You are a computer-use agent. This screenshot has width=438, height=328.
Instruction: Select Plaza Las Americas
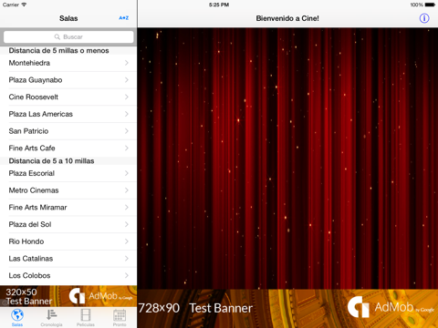(68, 114)
